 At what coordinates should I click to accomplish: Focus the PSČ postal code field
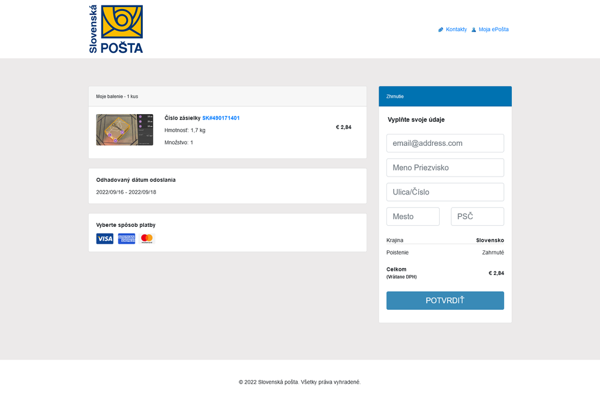click(477, 217)
